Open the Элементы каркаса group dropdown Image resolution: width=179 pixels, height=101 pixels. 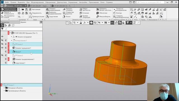pyautogui.click(x=127, y=20)
